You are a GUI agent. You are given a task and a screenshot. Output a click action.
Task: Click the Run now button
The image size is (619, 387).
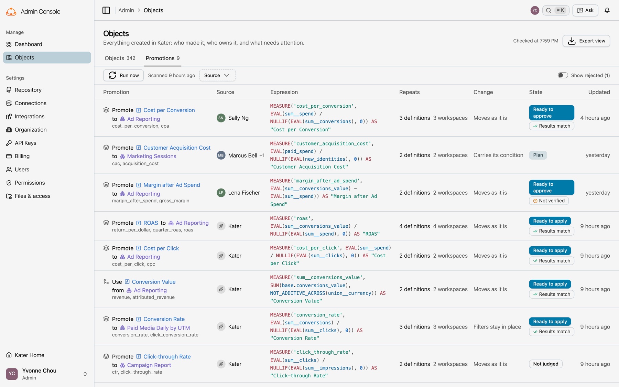pos(123,75)
